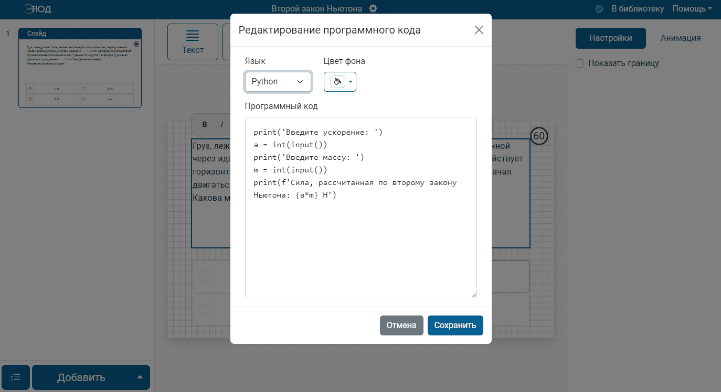Select the second answer radio button on slide
The image size is (721, 392).
coord(204,309)
